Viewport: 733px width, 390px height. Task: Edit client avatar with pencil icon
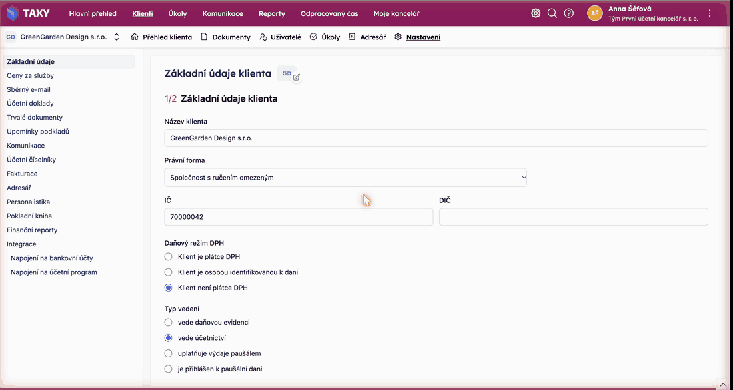[297, 77]
